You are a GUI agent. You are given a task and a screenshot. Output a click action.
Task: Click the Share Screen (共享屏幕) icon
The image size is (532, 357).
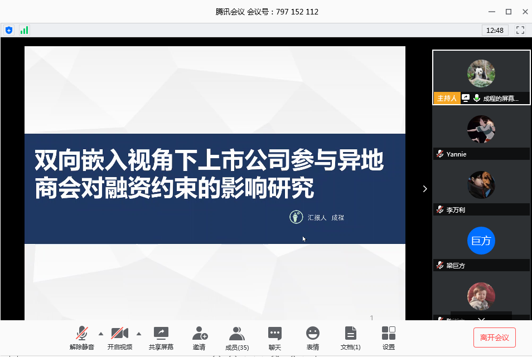161,334
